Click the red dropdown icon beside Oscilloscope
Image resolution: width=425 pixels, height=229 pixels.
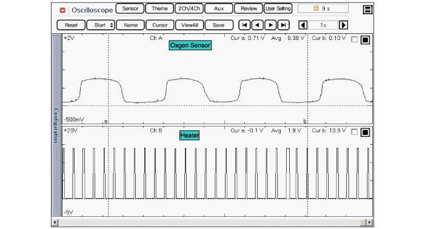click(62, 10)
